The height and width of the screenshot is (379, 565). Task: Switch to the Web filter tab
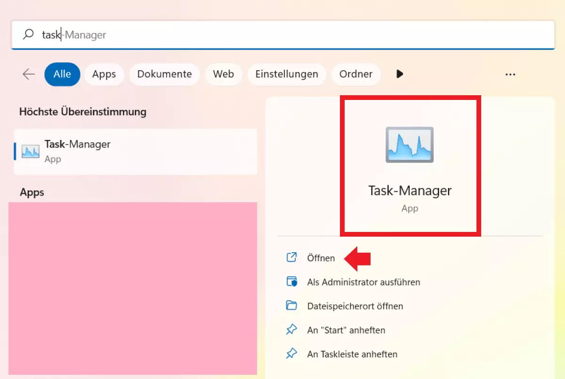click(224, 74)
